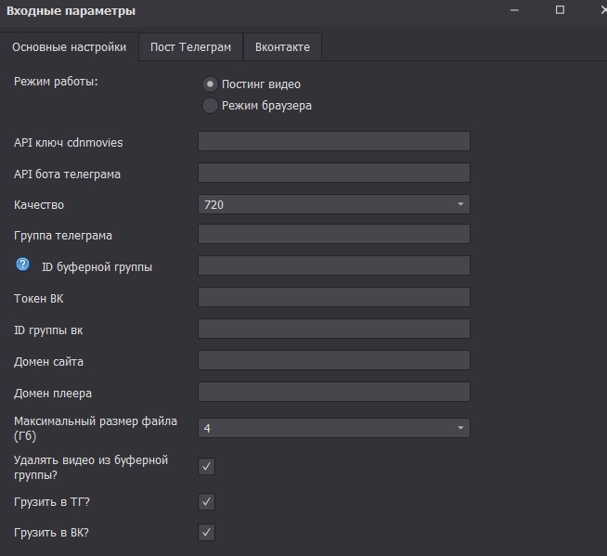This screenshot has height=556, width=607.
Task: Toggle the Грузить в ТГ checkbox
Action: (x=207, y=502)
